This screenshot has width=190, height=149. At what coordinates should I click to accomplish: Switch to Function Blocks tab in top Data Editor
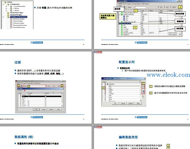136,4
